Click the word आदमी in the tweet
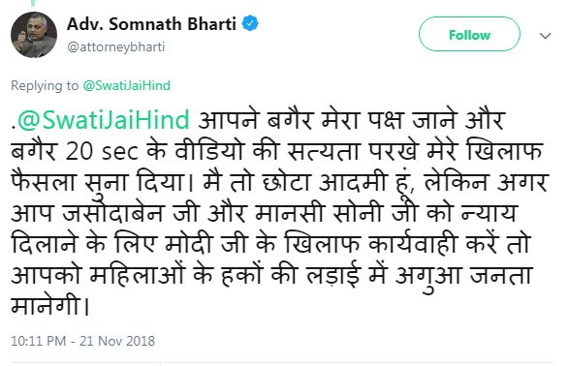 [353, 182]
